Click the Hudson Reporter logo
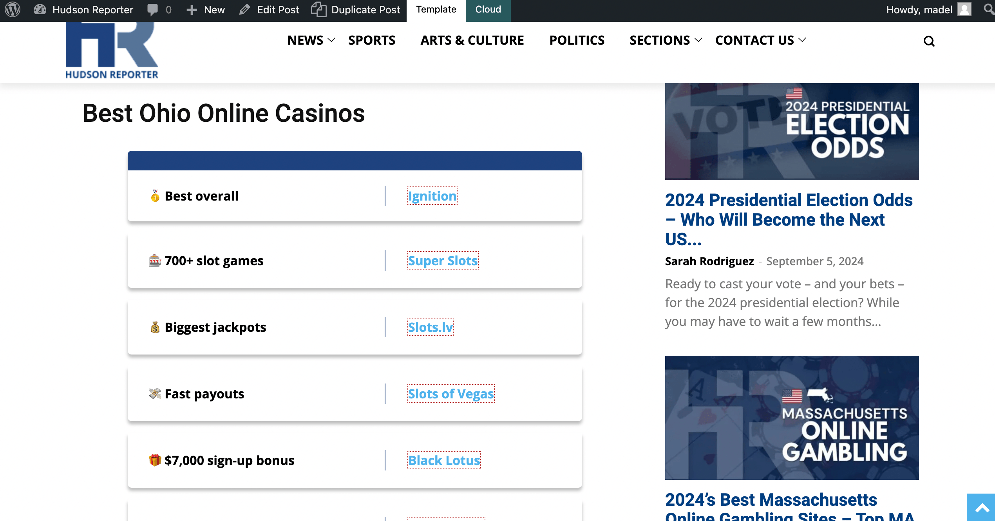Viewport: 995px width, 521px height. 112,50
